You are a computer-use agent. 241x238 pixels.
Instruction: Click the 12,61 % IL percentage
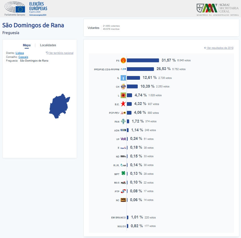point(150,78)
